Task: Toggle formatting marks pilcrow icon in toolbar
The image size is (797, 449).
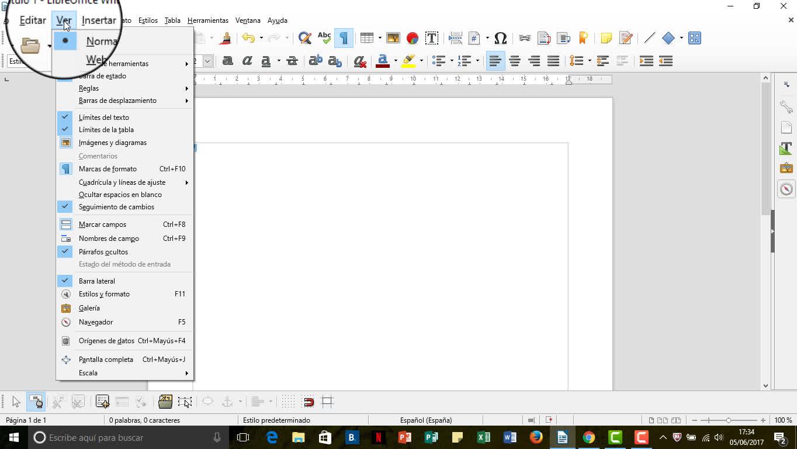Action: click(x=344, y=39)
